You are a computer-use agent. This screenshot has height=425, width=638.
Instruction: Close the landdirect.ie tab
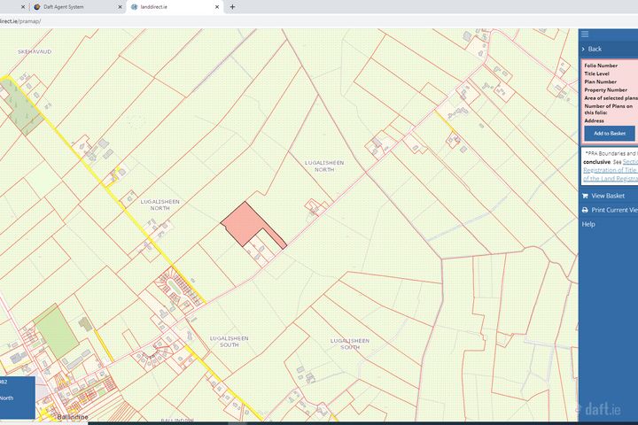tap(218, 6)
